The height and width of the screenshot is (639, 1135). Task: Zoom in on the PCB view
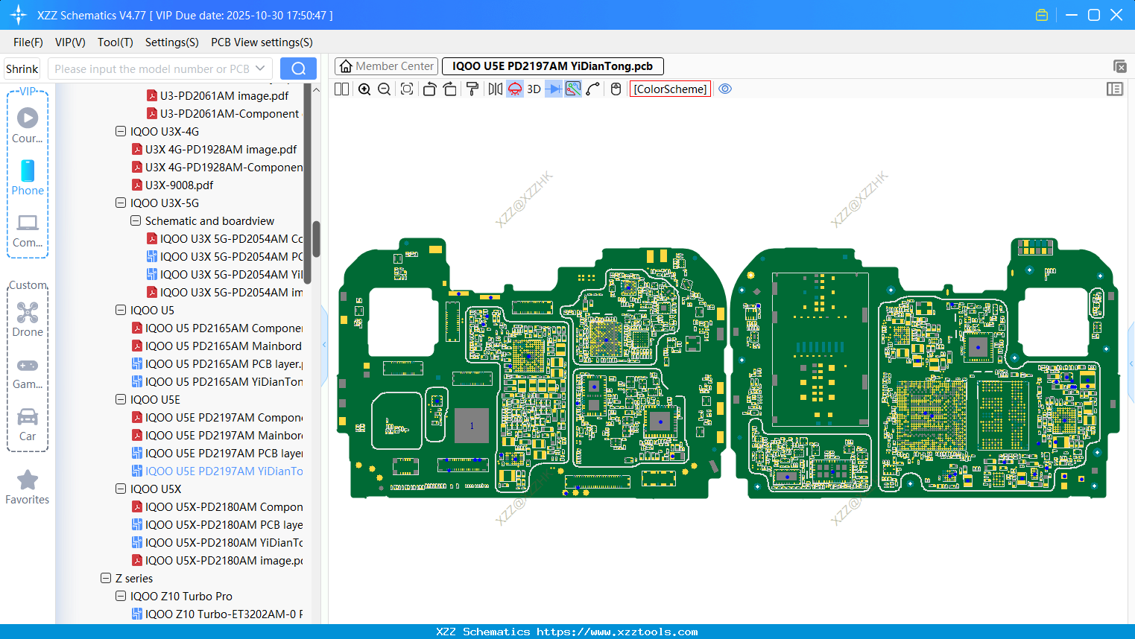[364, 89]
